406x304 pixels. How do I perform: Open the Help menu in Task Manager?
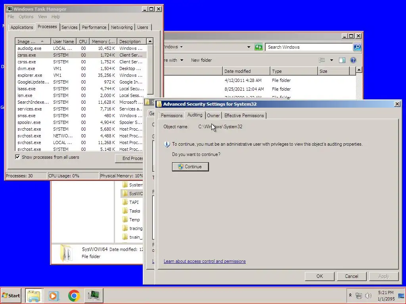coord(56,17)
